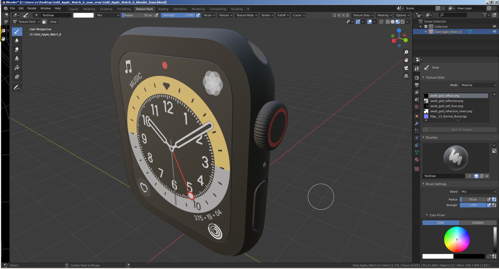Open Texture properties checker tab
This screenshot has width=499, height=269.
(x=417, y=169)
